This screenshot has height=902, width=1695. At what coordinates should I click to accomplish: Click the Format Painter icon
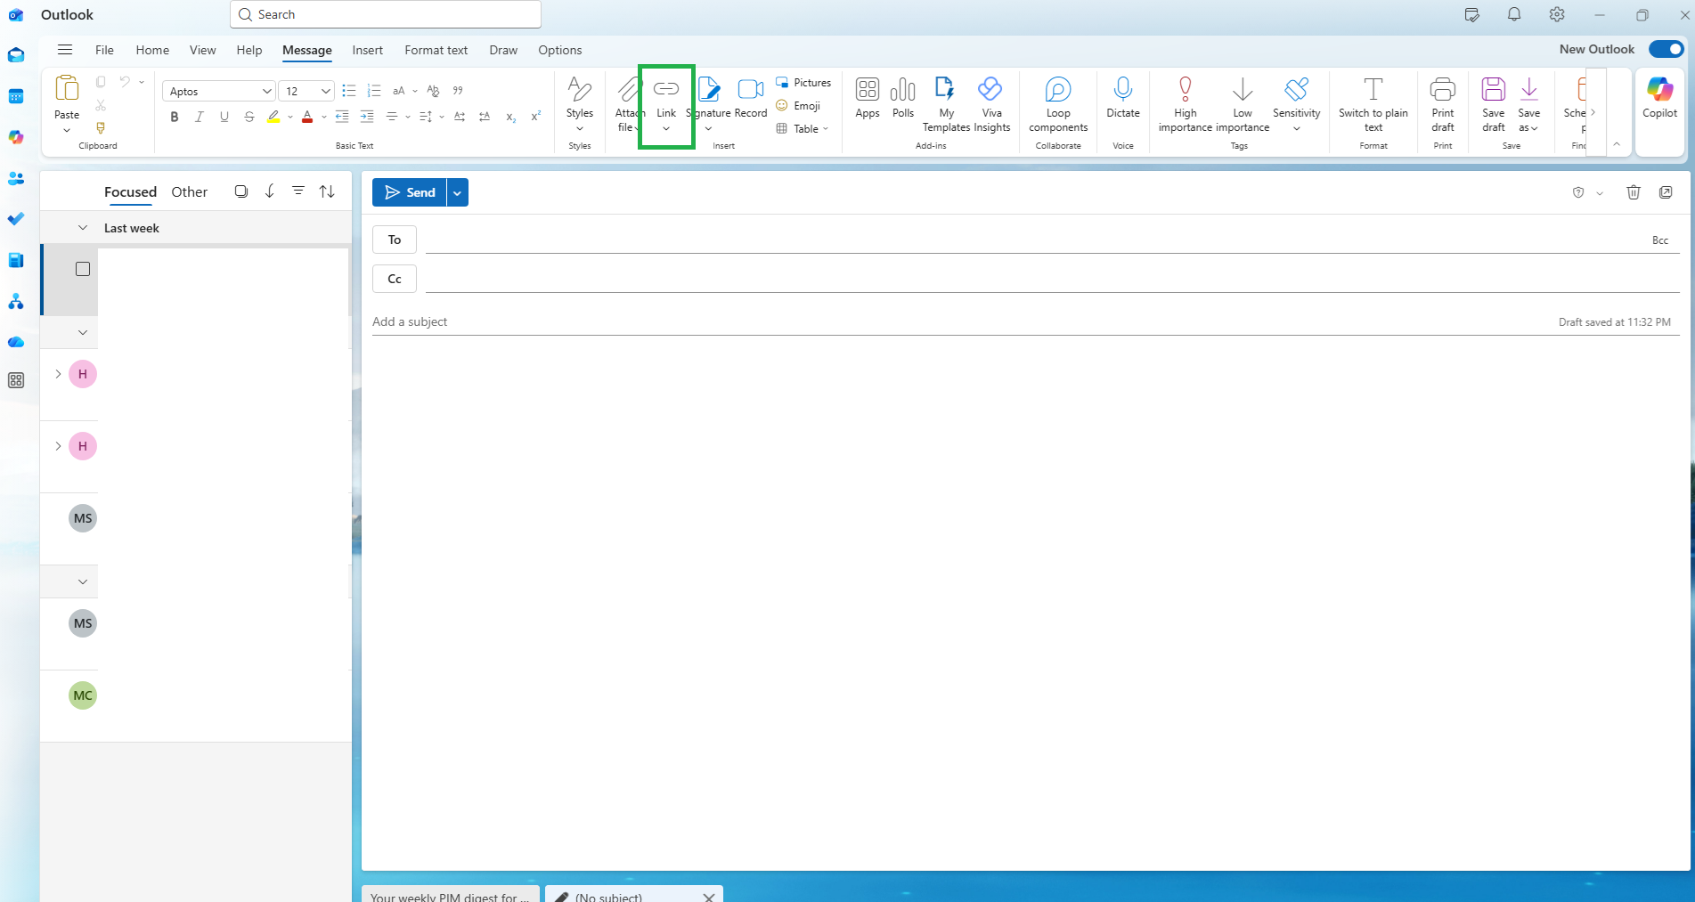(x=101, y=128)
